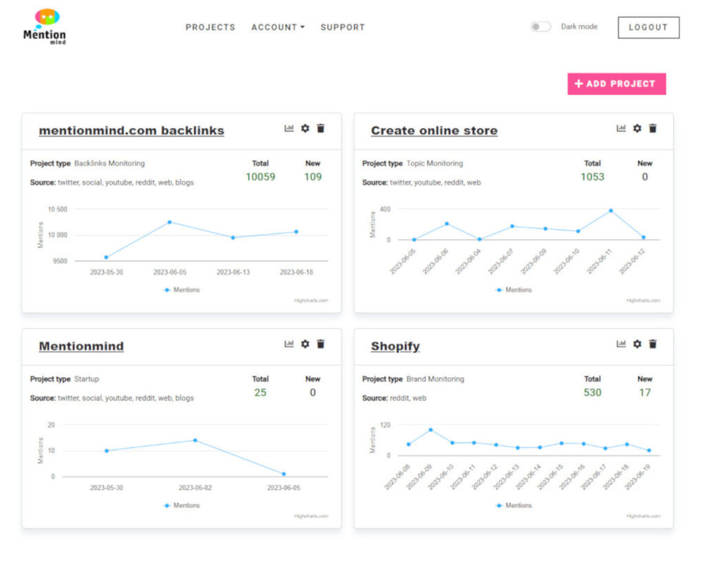This screenshot has height=569, width=705.
Task: Expand the Account dropdown menu
Action: point(277,28)
